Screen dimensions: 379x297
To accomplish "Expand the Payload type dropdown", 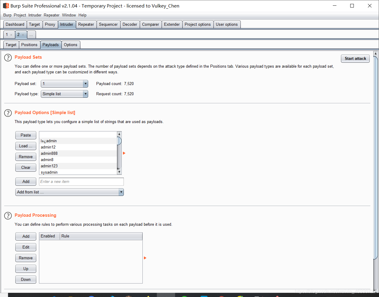I will pyautogui.click(x=85, y=94).
